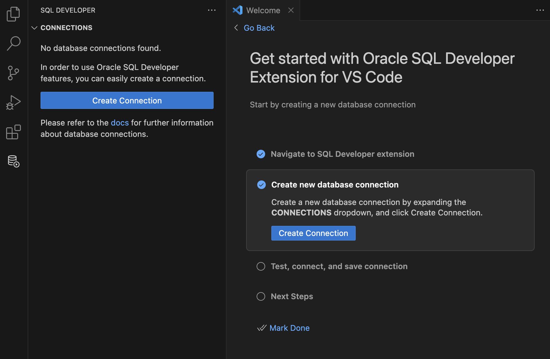This screenshot has width=550, height=359.
Task: Expand the Test, connect, and save step
Action: click(x=339, y=266)
